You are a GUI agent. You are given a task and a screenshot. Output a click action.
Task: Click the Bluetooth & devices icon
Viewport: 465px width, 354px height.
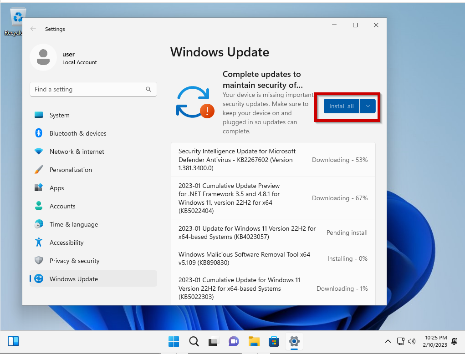[39, 133]
